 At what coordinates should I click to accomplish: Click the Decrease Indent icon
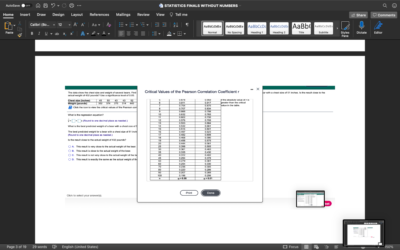(157, 25)
